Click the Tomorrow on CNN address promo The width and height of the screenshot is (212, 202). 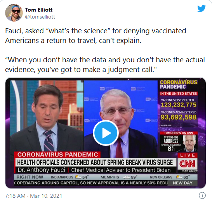(179, 142)
